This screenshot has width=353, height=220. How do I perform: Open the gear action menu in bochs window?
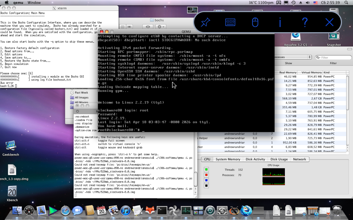coord(161,27)
